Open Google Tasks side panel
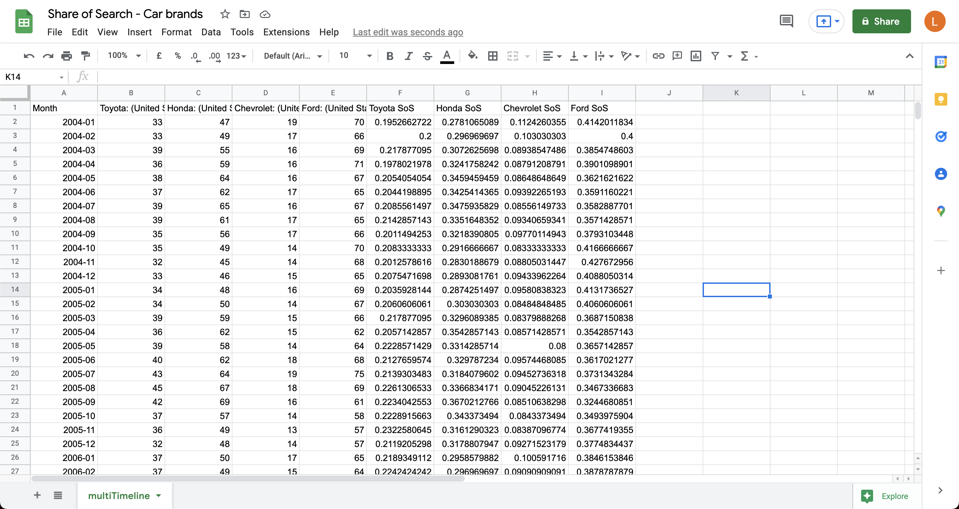The width and height of the screenshot is (959, 509). (941, 136)
